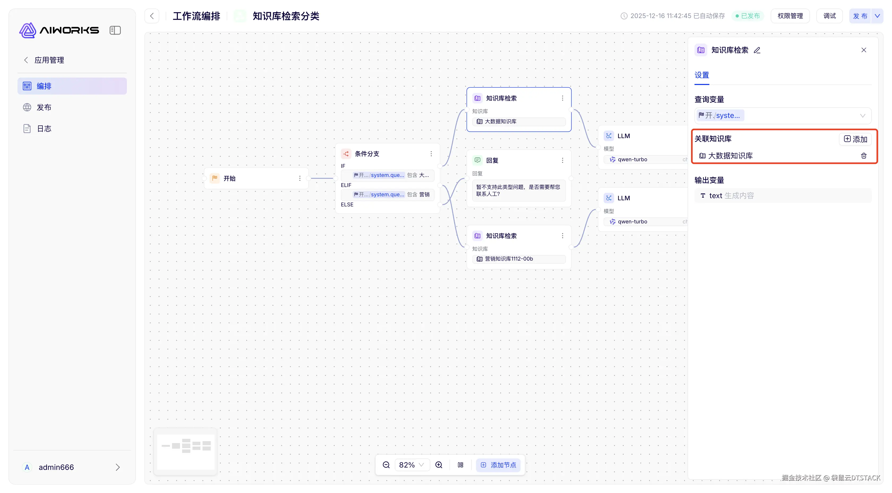Expand the admin666 account menu
This screenshot has width=892, height=493.
(x=117, y=467)
